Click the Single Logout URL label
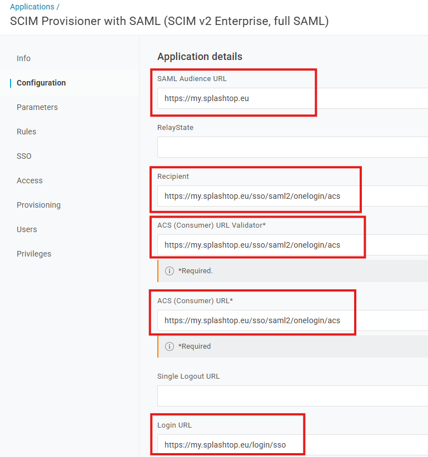The image size is (428, 457). pos(188,376)
